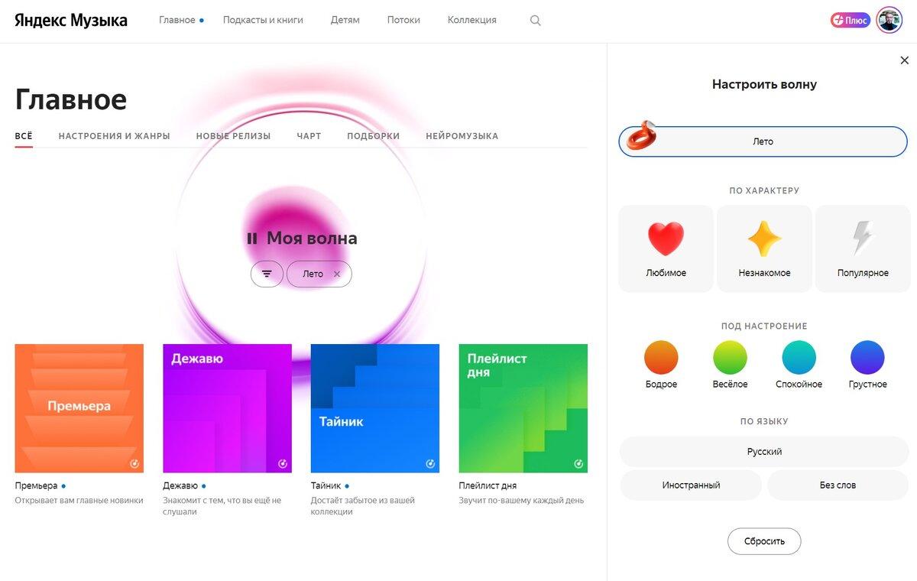917x581 pixels.
Task: Select the Популярное lightning option
Action: click(863, 248)
